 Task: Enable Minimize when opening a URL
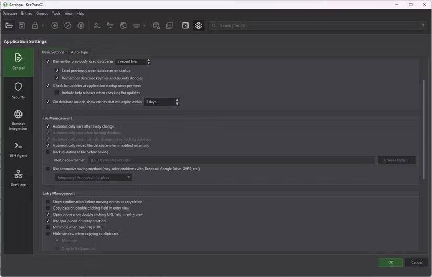point(48,227)
